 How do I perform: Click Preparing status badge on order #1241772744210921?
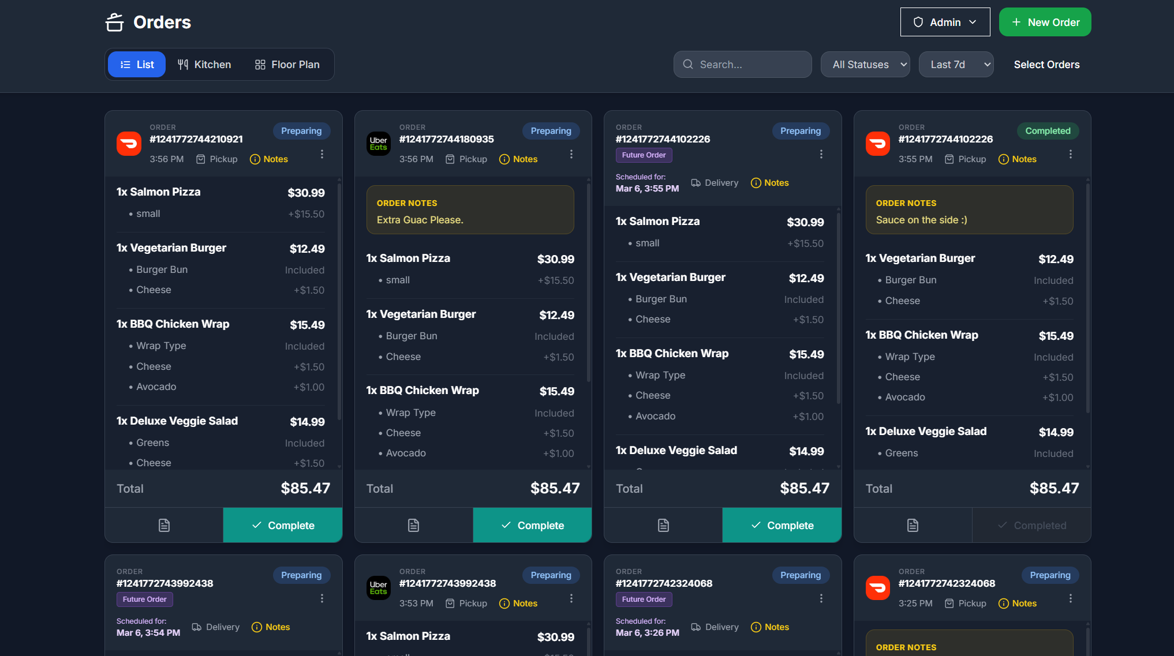301,131
